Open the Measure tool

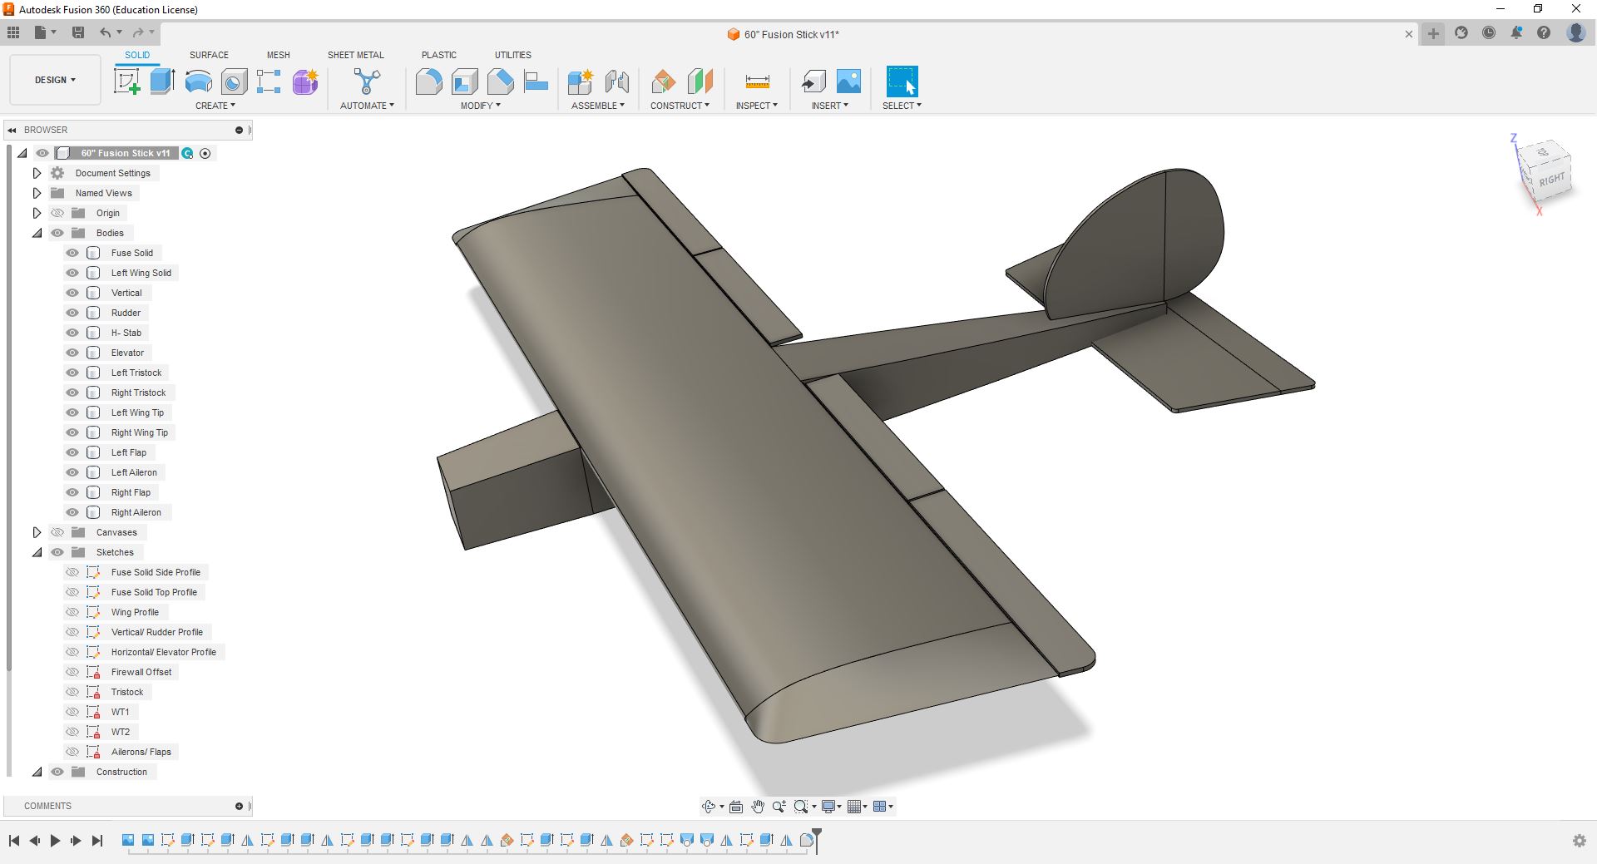coord(757,81)
